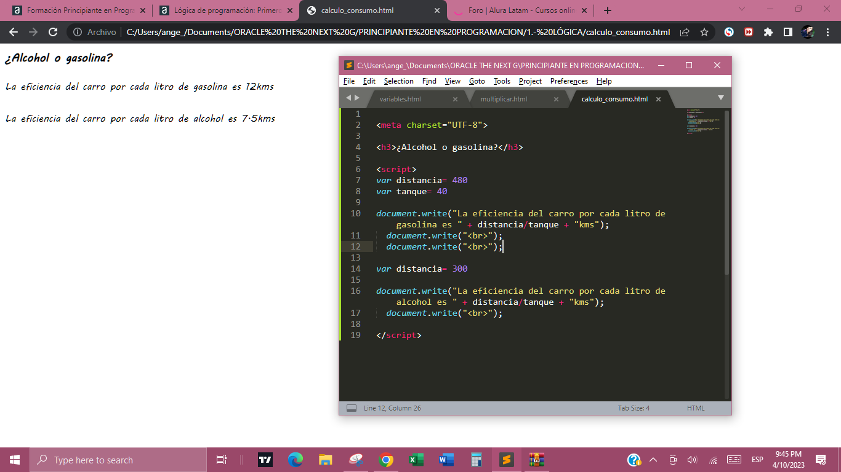
Task: Open Excel from the taskbar
Action: tap(416, 460)
